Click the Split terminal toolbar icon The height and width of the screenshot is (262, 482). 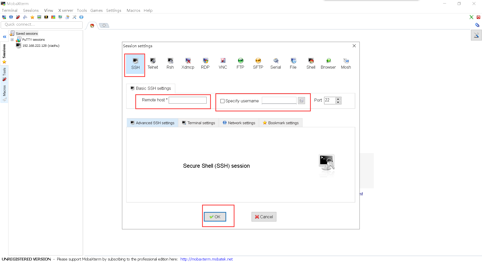(46, 17)
